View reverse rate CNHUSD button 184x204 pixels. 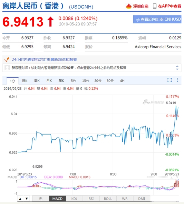157,19
